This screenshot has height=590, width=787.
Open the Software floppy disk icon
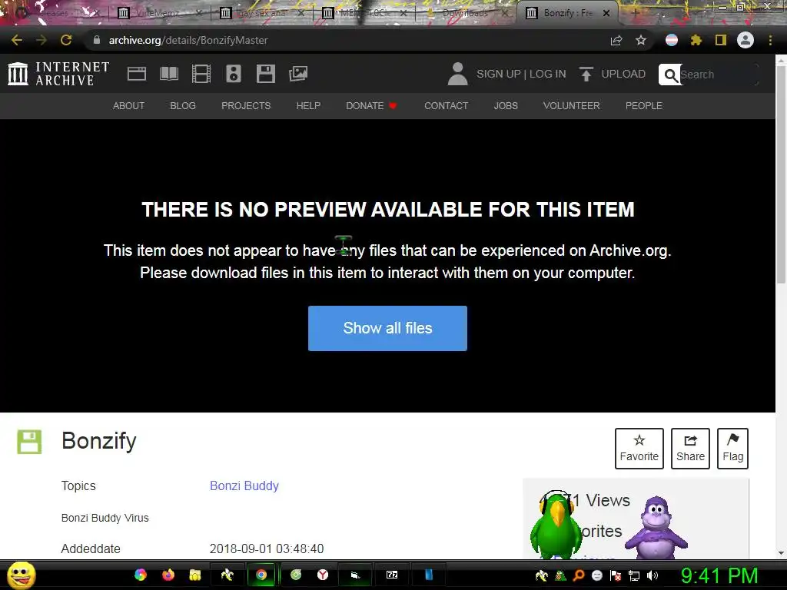[265, 74]
